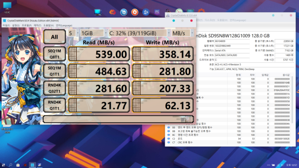Click the CrystalDiskMark title bar icon
The image size is (299, 168).
(x=4, y=20)
